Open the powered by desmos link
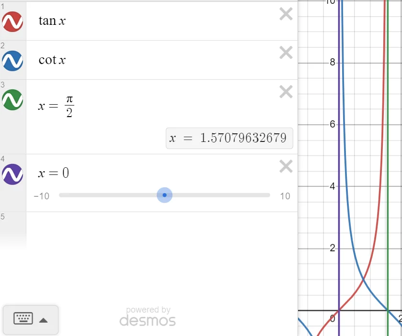Image resolution: width=402 pixels, height=336 pixels. click(148, 317)
